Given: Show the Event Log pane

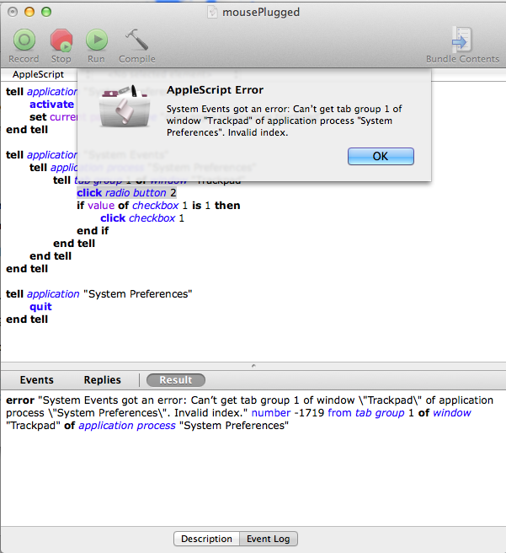Looking at the screenshot, I should (x=269, y=539).
